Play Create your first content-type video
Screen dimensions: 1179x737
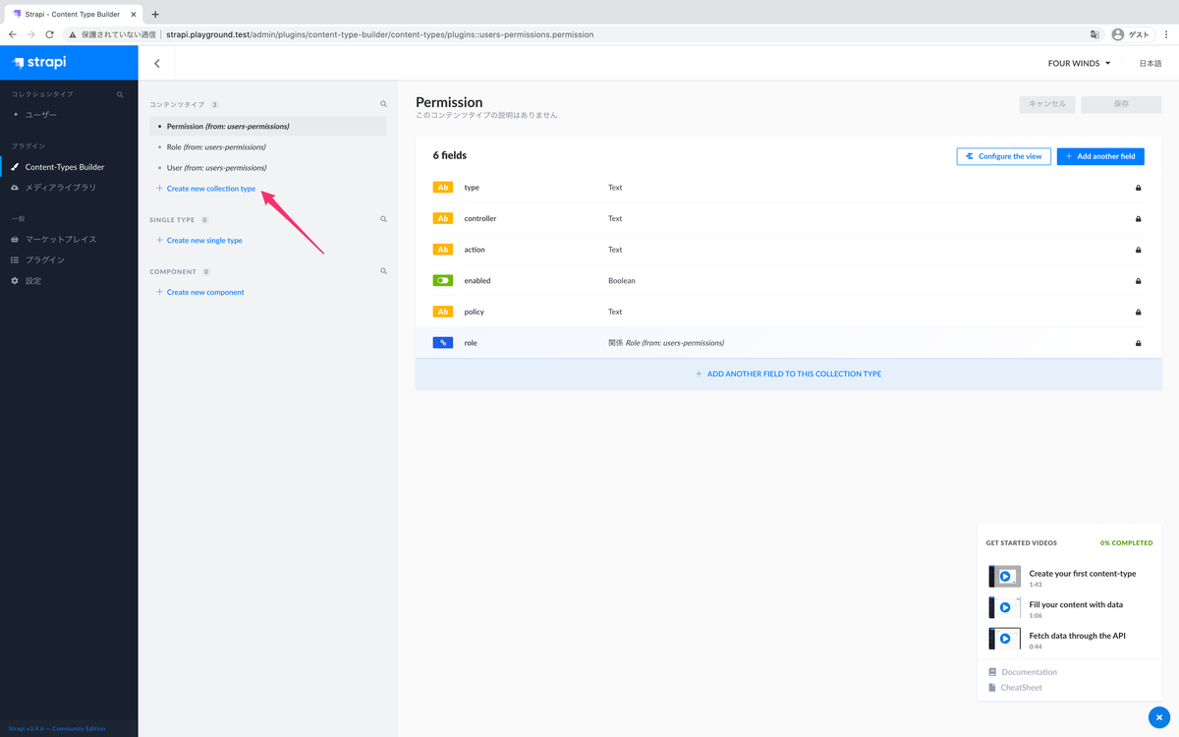click(1005, 577)
